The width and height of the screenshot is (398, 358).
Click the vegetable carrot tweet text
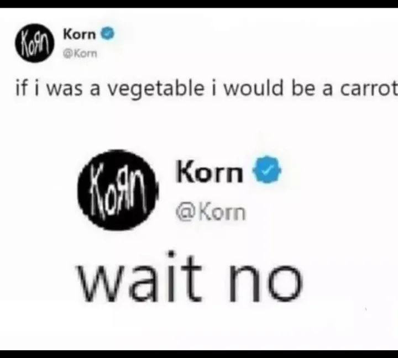click(x=206, y=89)
